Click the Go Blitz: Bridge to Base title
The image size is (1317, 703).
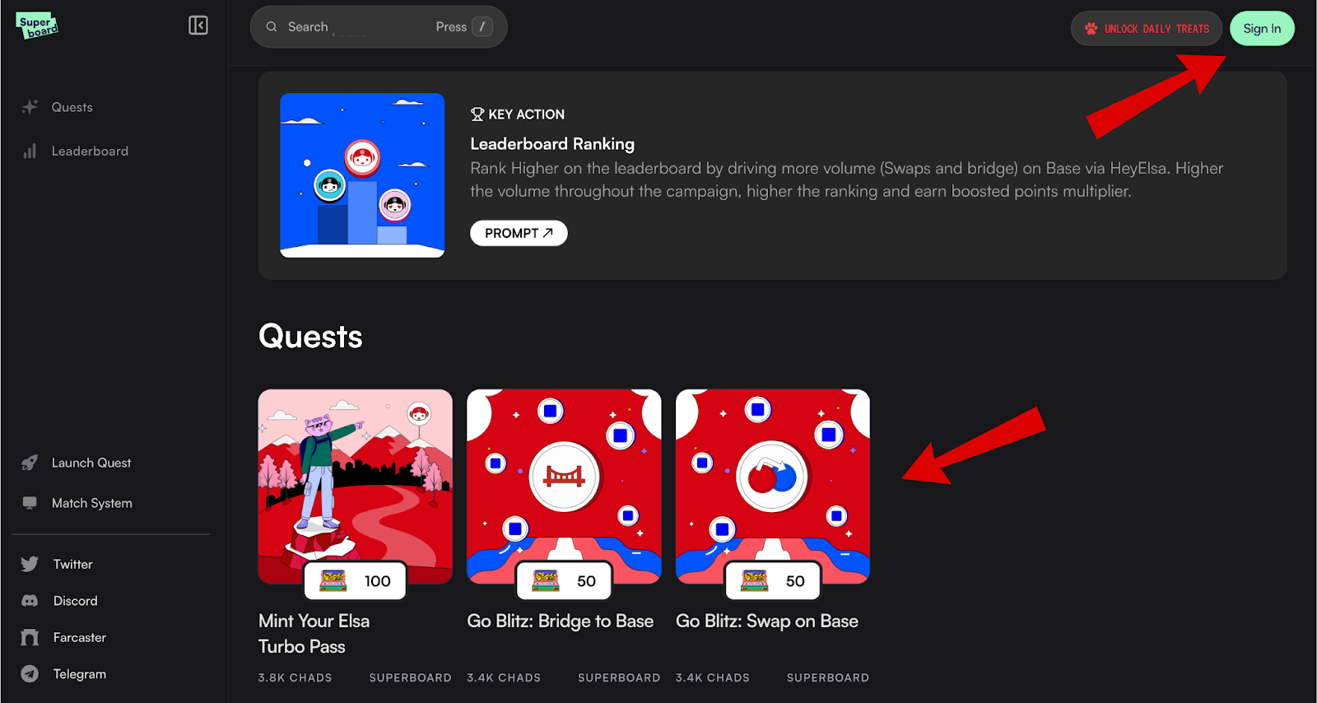pos(561,622)
